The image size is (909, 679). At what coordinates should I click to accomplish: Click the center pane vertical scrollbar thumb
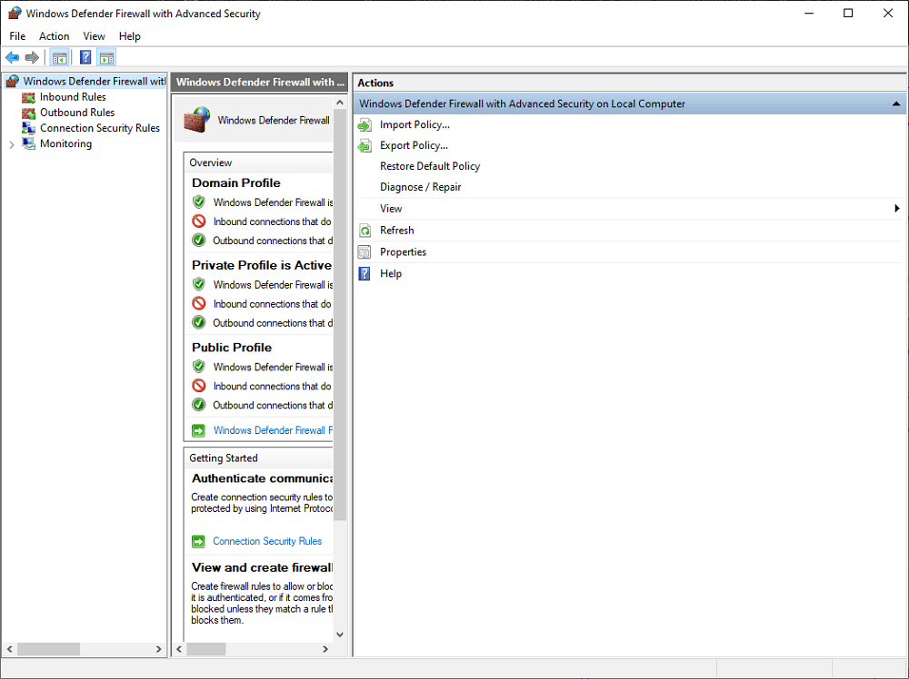tap(340, 316)
